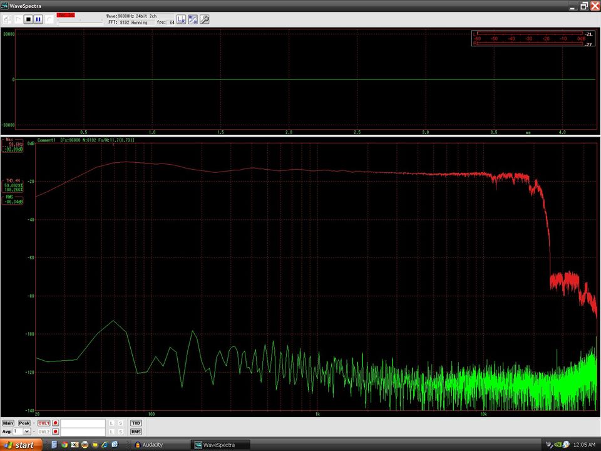Click the grayed-out repeat/loop icon
The width and height of the screenshot is (601, 451).
pos(49,19)
